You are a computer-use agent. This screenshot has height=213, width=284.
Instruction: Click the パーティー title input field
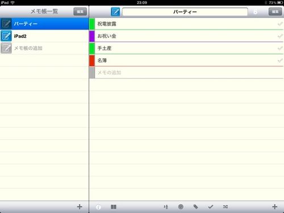(x=185, y=12)
